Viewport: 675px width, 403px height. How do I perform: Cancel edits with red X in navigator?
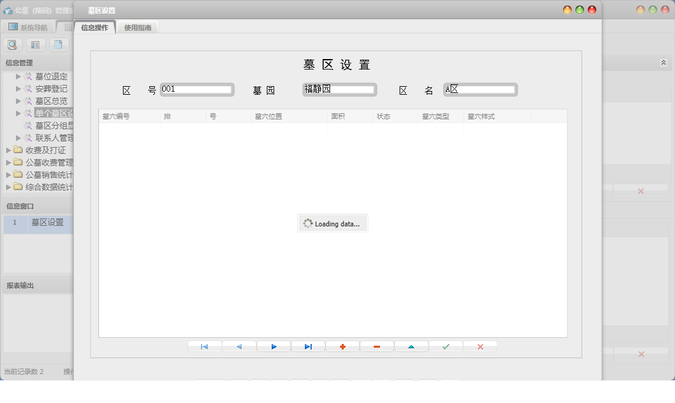(x=480, y=347)
